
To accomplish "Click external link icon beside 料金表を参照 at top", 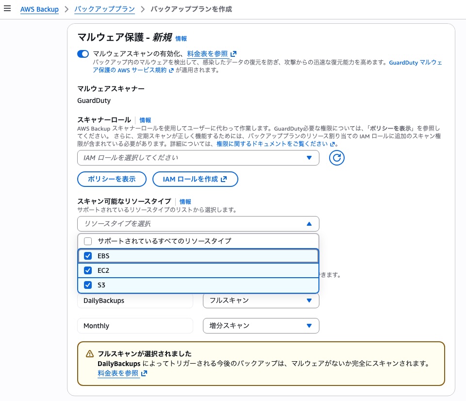I will 233,54.
